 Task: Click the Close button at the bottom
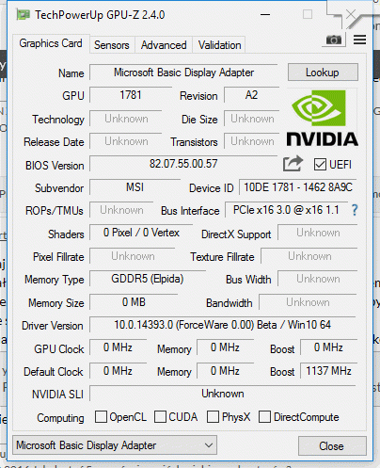[x=332, y=446]
